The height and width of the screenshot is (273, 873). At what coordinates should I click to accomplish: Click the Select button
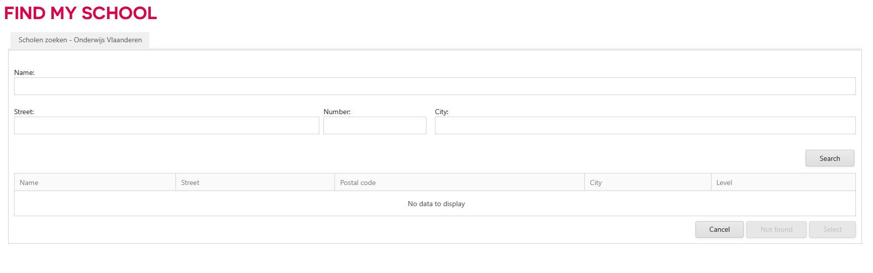coord(832,229)
